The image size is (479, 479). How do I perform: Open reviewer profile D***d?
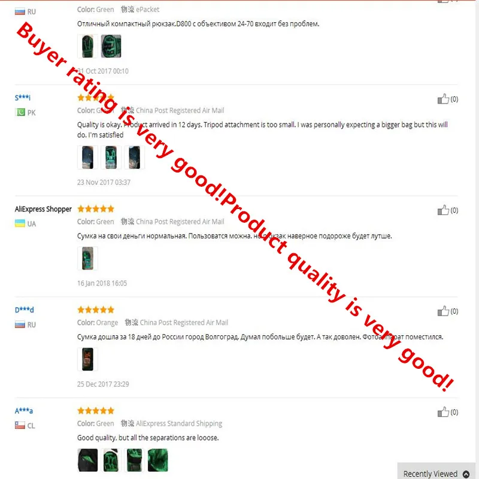pos(25,310)
